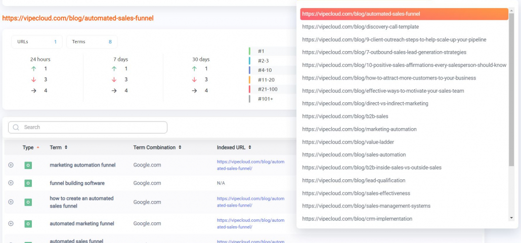Click the 7 days unchanged arrow icon

(114, 91)
